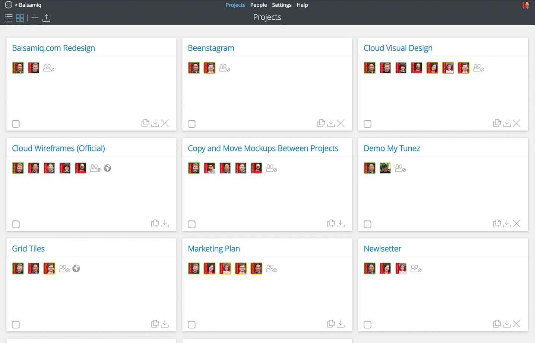Screen dimensions: 535x343
Task: Open the Projects menu item
Action: (x=235, y=5)
